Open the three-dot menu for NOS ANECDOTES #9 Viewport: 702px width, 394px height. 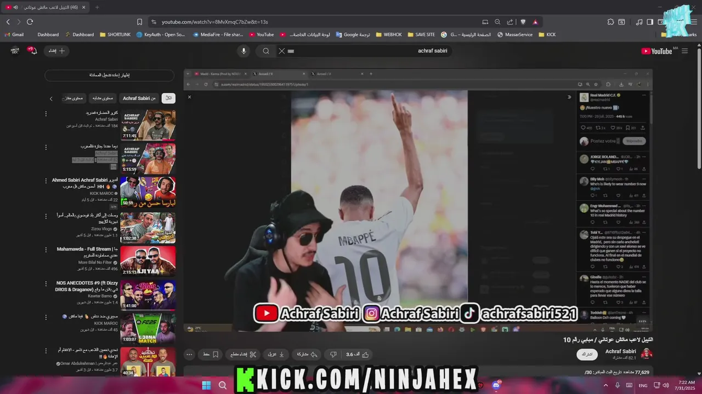(x=46, y=284)
